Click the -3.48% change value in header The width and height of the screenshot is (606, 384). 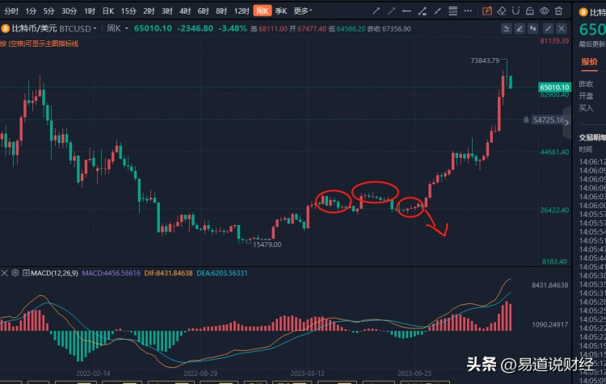point(232,28)
